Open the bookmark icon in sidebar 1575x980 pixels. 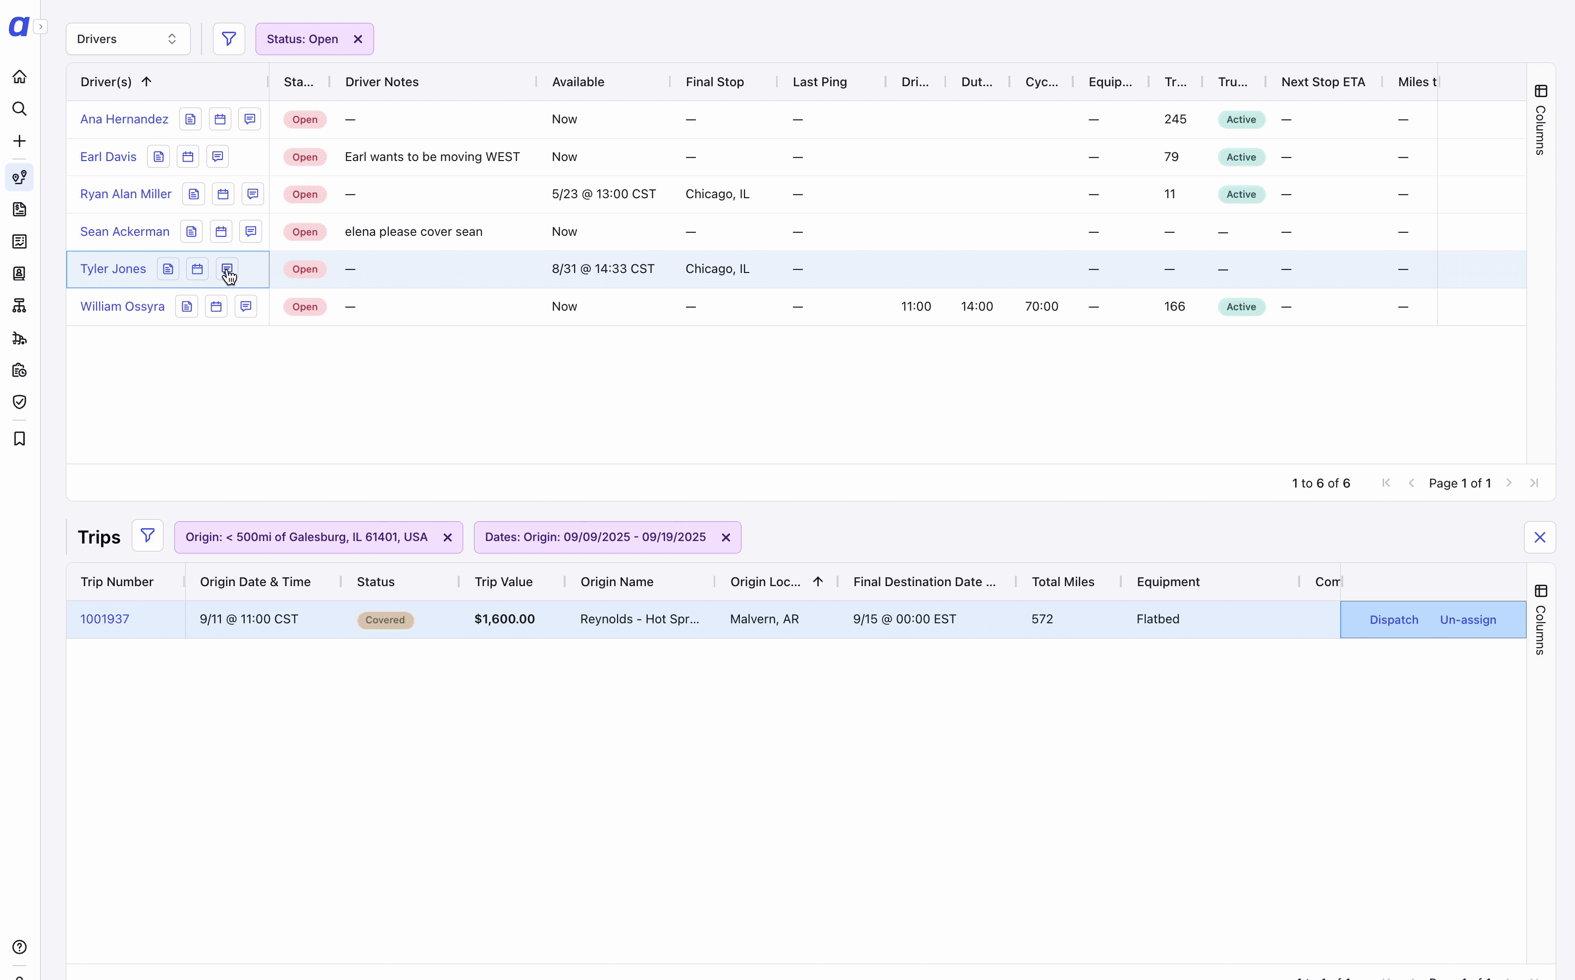pos(19,439)
